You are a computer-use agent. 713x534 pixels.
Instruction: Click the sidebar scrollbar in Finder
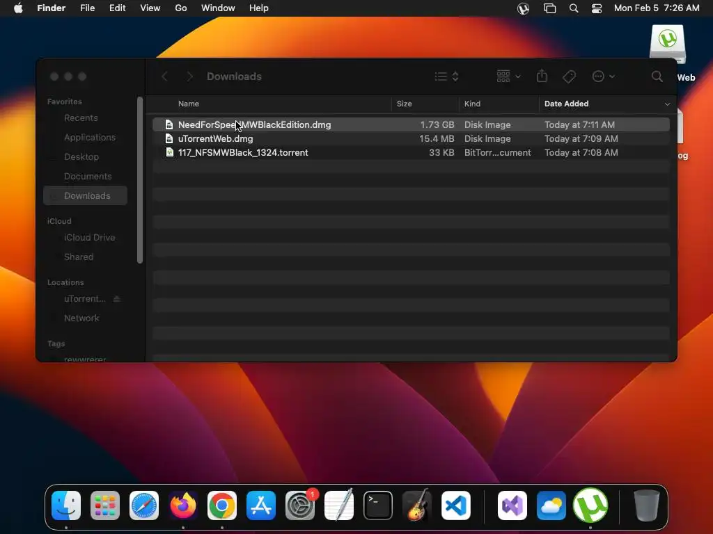click(x=139, y=180)
